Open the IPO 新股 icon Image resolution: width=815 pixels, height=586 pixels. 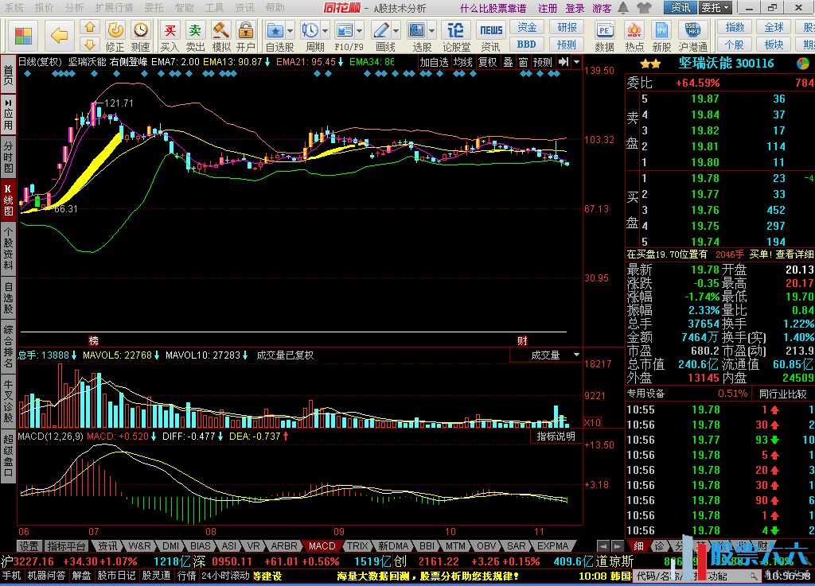pyautogui.click(x=661, y=37)
